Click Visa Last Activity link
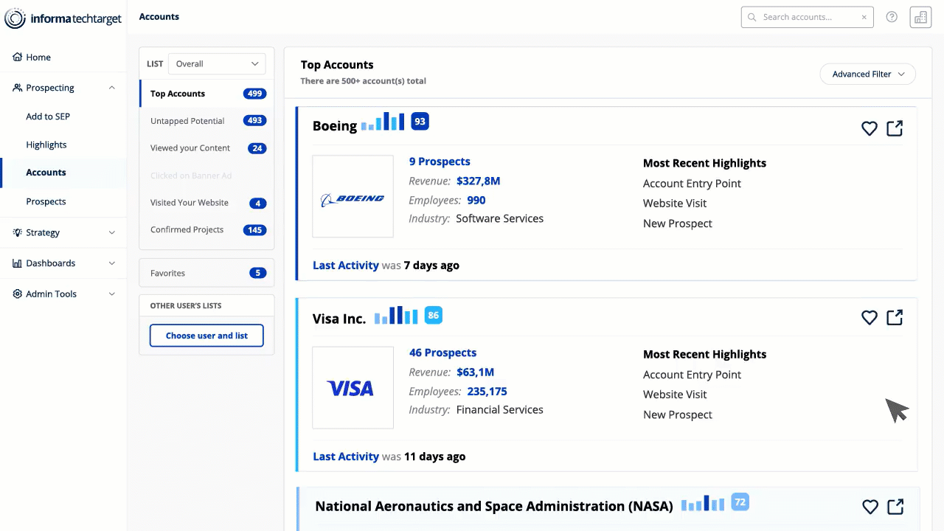The image size is (944, 531). 346,457
